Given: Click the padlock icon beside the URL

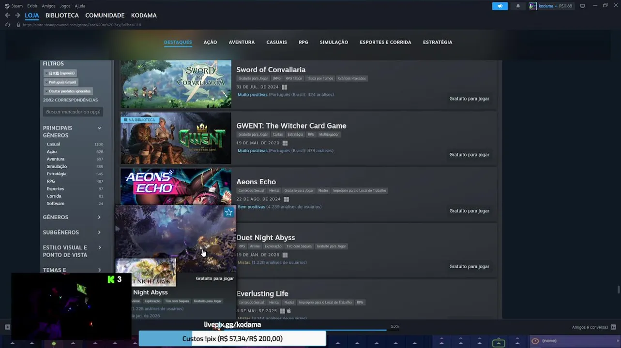Looking at the screenshot, I should [x=19, y=25].
